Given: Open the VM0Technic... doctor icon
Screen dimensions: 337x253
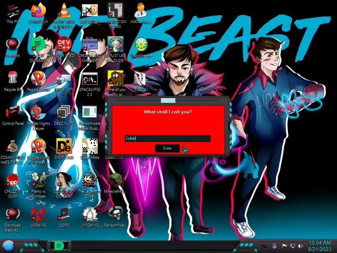Looking at the screenshot, I should (x=141, y=10).
